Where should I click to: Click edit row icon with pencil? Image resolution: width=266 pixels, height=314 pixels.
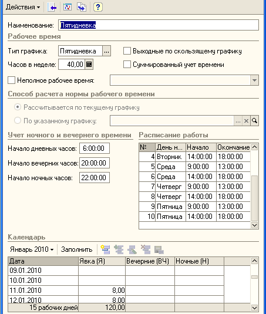(x=132, y=249)
